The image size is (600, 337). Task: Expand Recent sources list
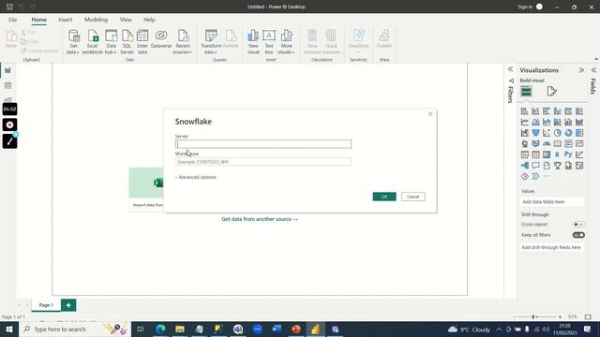click(x=183, y=42)
